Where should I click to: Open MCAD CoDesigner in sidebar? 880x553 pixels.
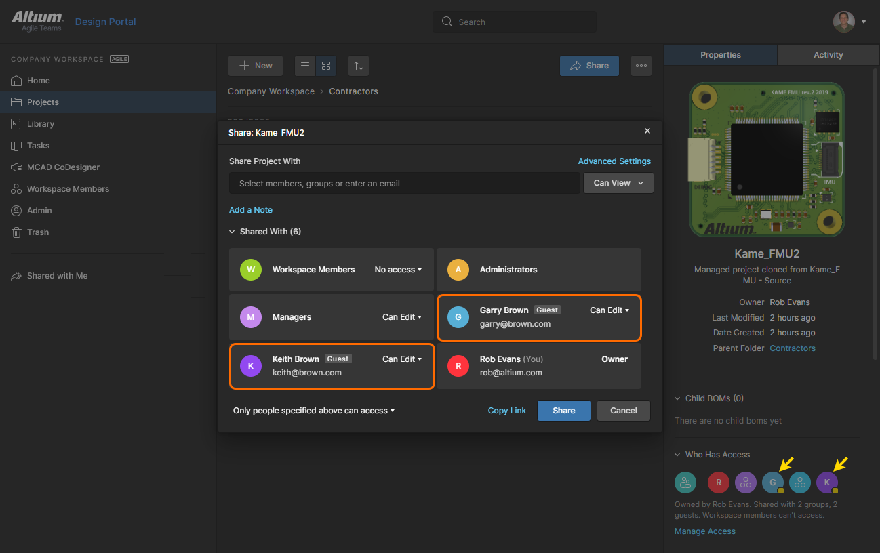(63, 167)
